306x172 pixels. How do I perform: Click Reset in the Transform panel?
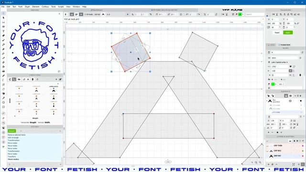pyautogui.click(x=277, y=32)
